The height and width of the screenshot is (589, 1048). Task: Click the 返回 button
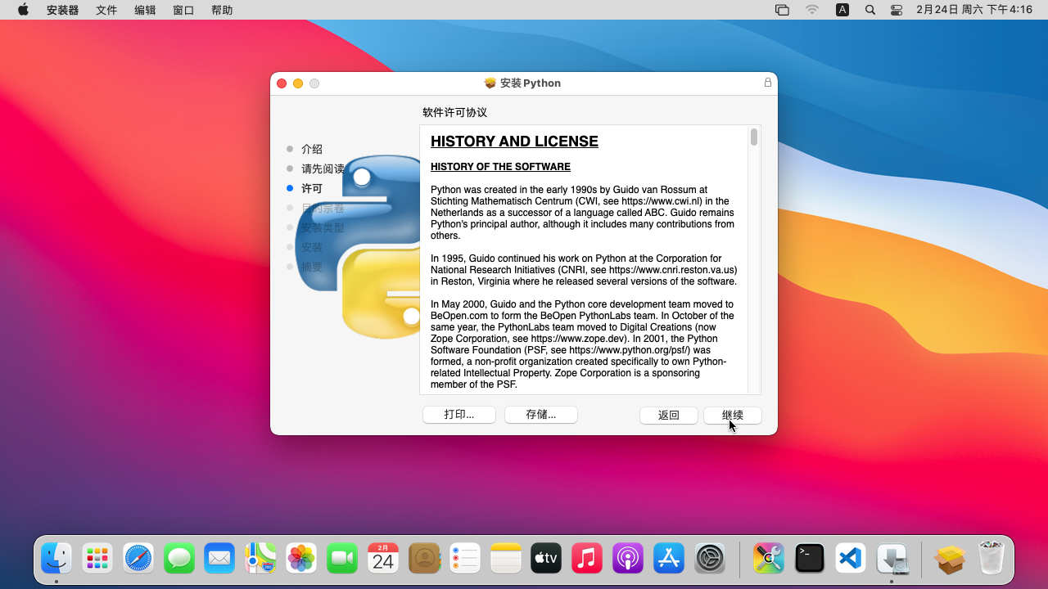point(669,415)
